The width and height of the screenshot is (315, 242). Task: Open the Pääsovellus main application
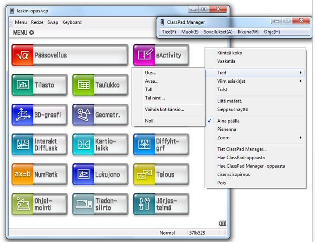coord(70,55)
